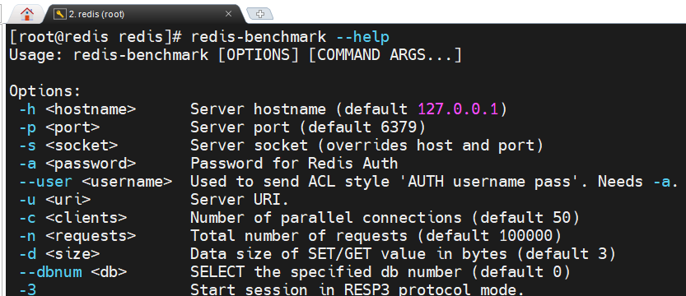Open a new tab with plus button
The image size is (686, 296).
click(x=260, y=14)
